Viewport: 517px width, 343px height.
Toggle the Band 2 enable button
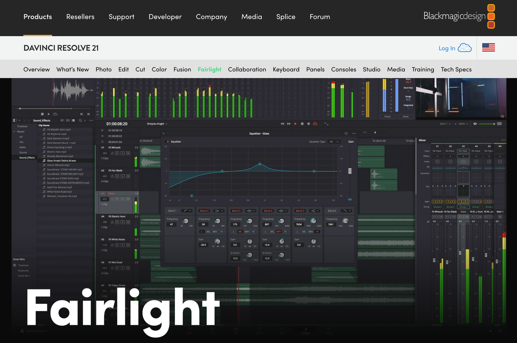click(x=204, y=210)
